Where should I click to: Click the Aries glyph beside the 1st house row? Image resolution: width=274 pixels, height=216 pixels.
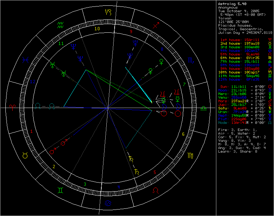click(270, 40)
